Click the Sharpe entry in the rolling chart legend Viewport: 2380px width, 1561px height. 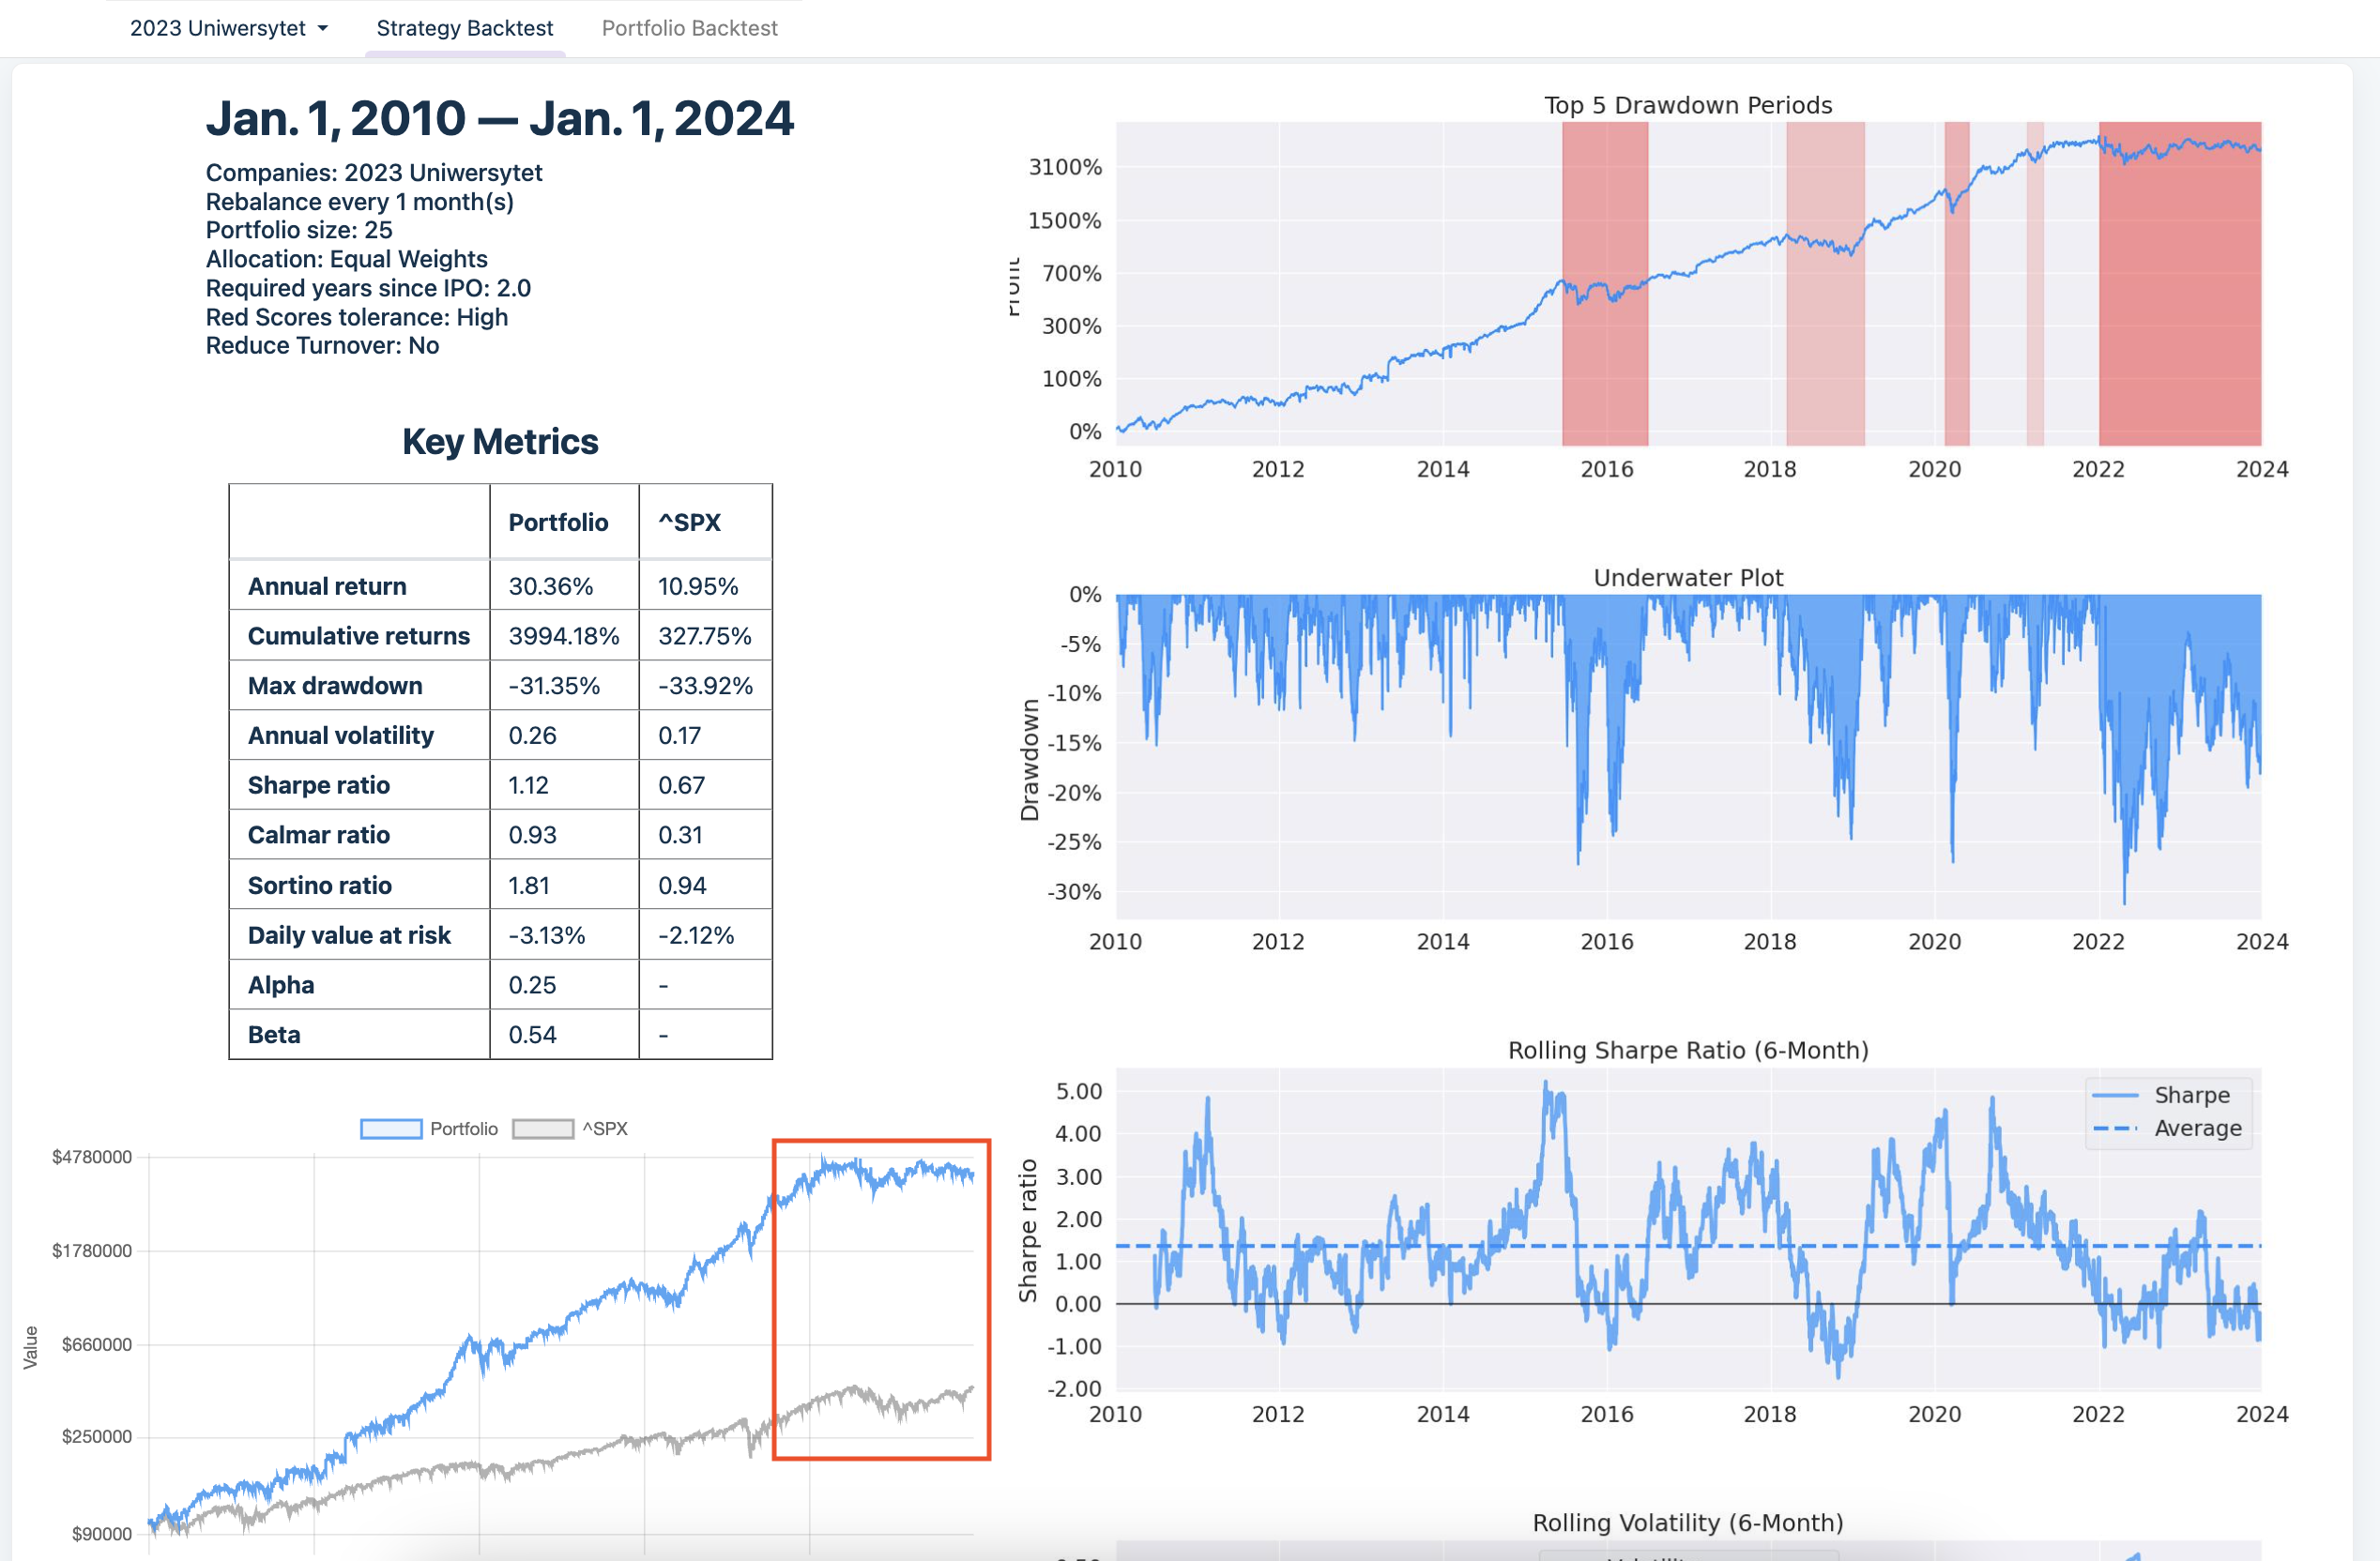pyautogui.click(x=2190, y=1096)
